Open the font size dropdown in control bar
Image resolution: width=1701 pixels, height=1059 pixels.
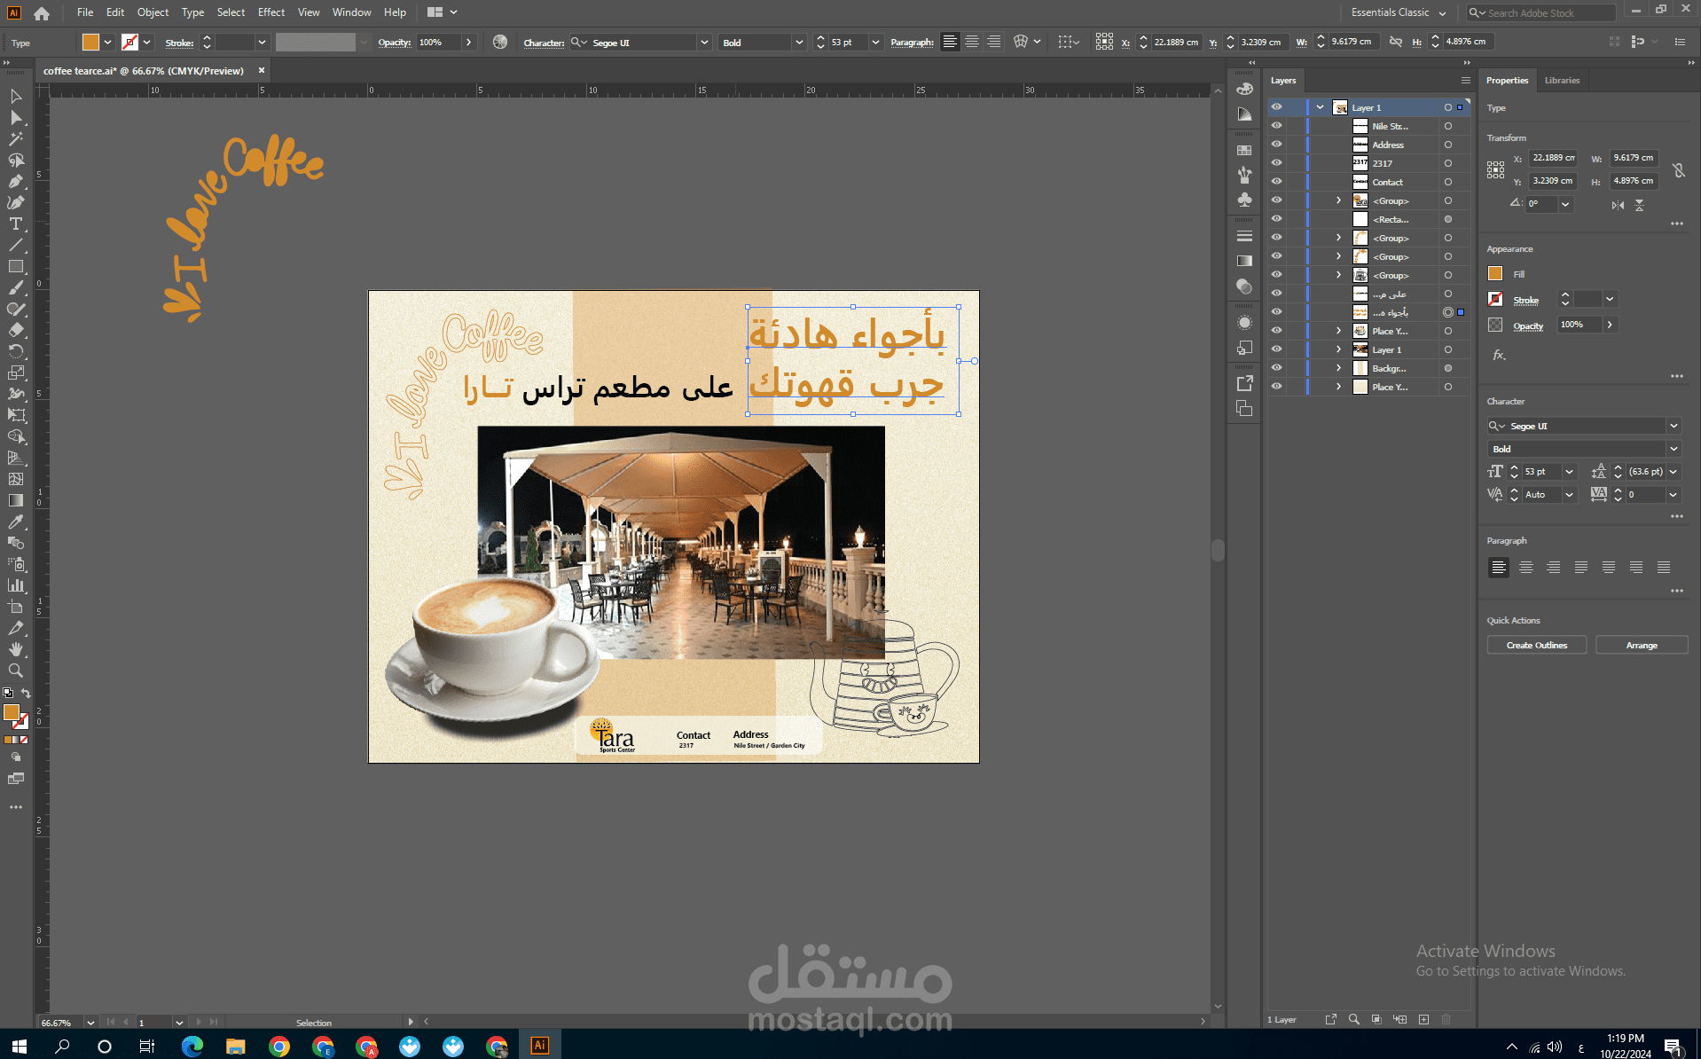pos(876,43)
